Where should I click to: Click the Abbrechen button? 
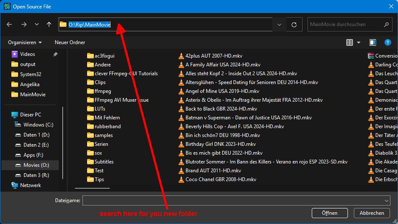(372, 213)
